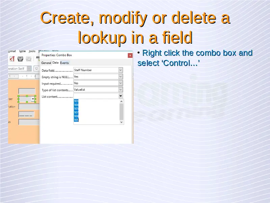
Task: Close the Properties: Combo Box dialog
Action: [x=130, y=55]
